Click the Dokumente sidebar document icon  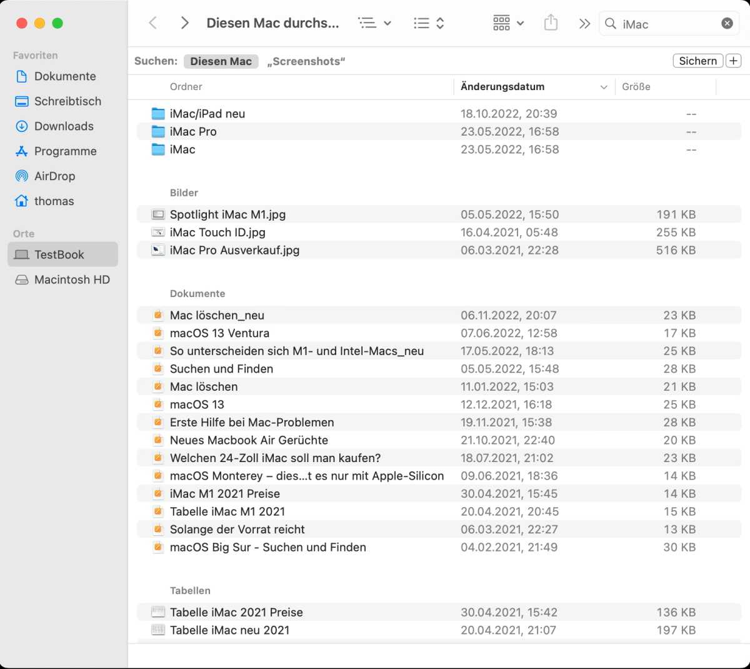point(21,76)
